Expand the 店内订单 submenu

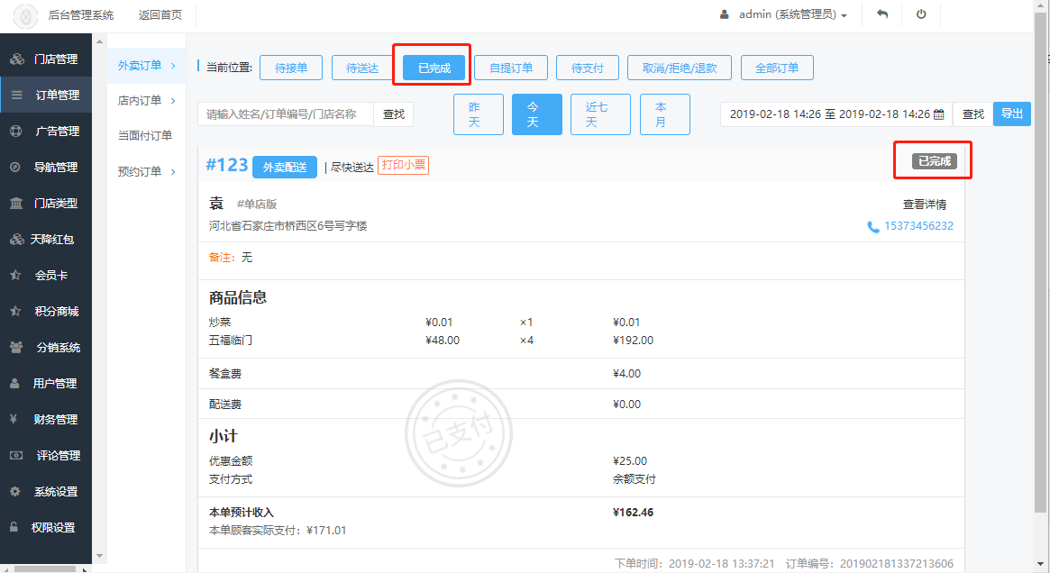tap(147, 100)
